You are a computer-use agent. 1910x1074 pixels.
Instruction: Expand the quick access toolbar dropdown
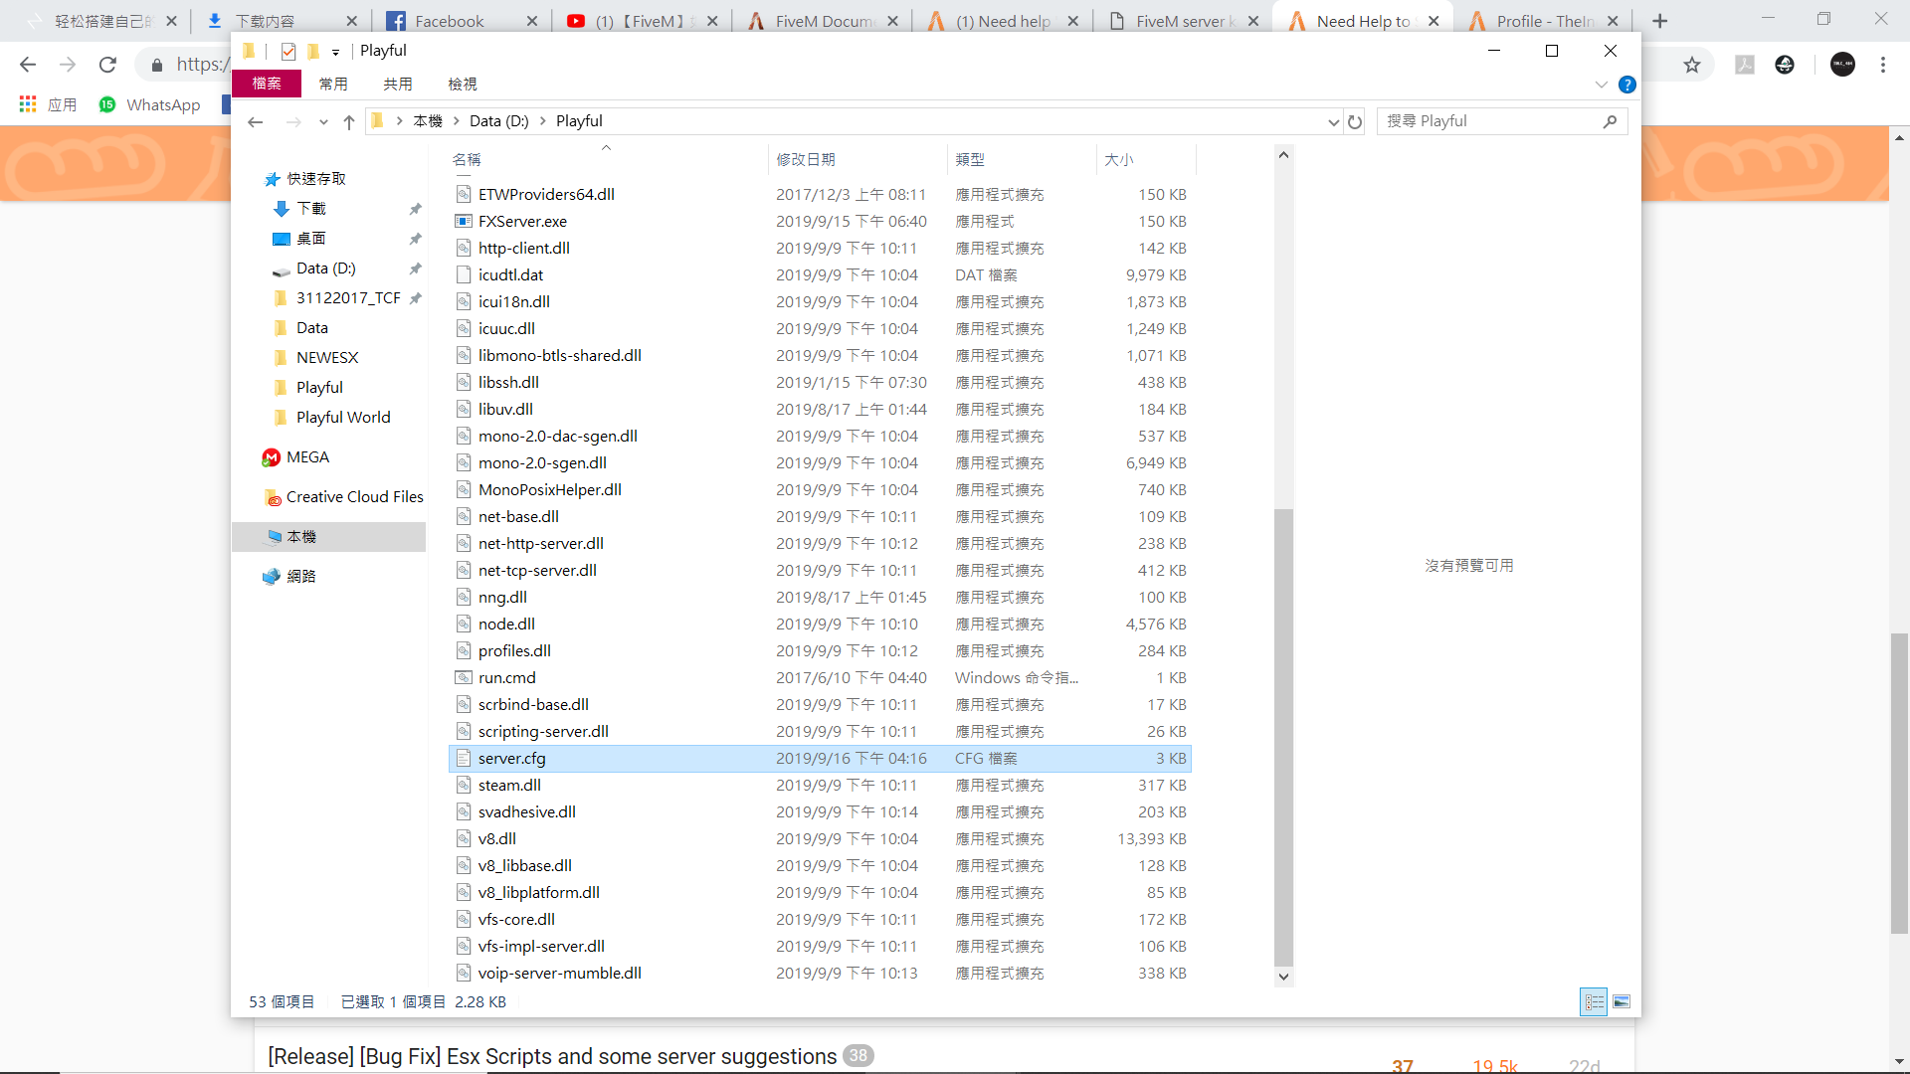coord(336,52)
